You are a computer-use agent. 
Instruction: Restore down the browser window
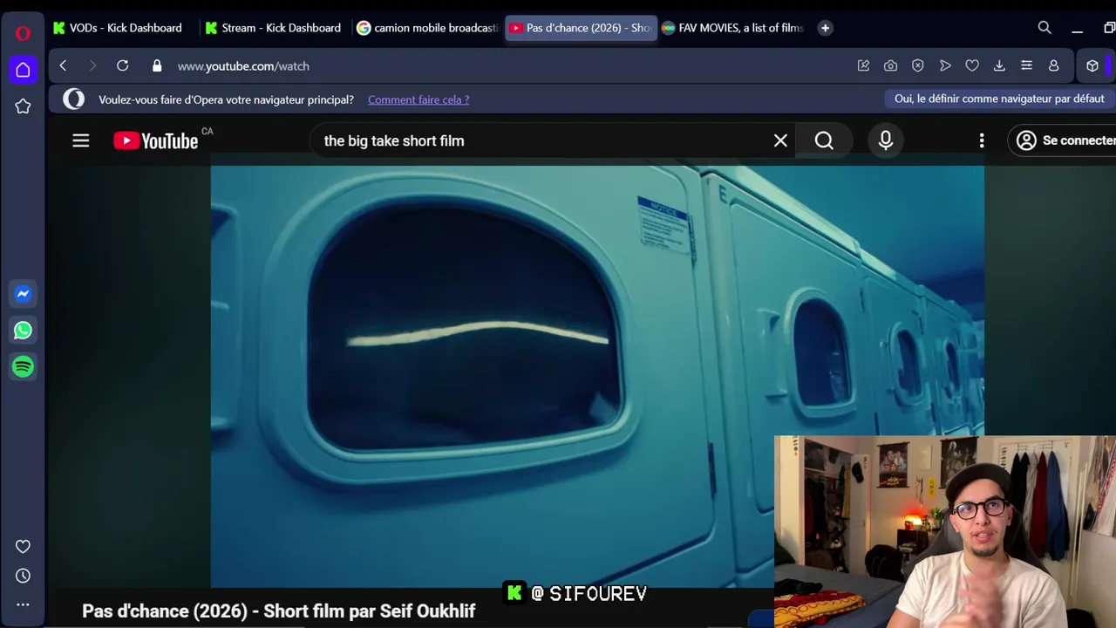coord(1109,28)
